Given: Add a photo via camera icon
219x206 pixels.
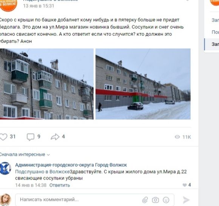Looking at the screenshot, I should point(156,200).
